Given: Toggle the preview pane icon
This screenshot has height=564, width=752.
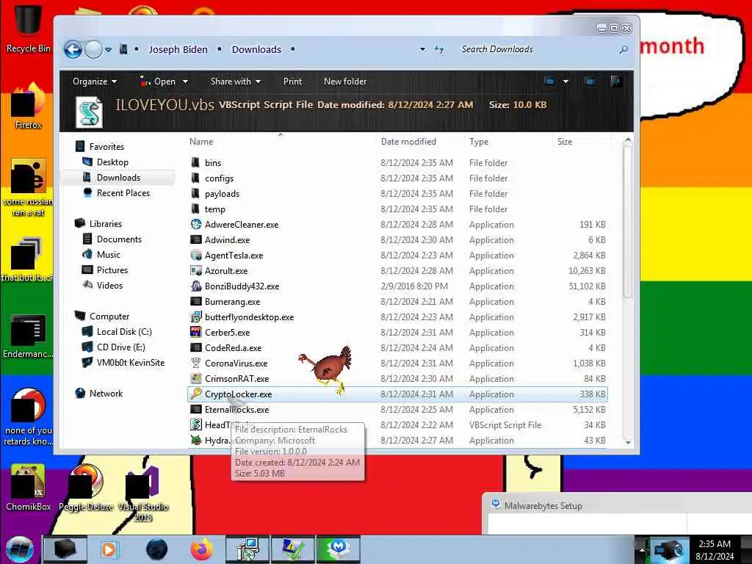Looking at the screenshot, I should [x=590, y=82].
